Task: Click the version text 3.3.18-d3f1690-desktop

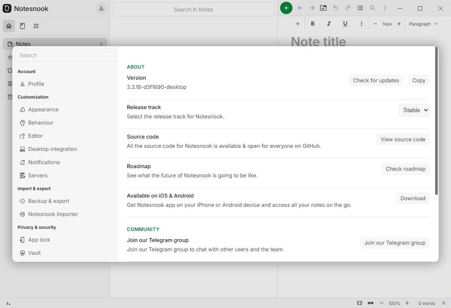Action: coord(156,87)
